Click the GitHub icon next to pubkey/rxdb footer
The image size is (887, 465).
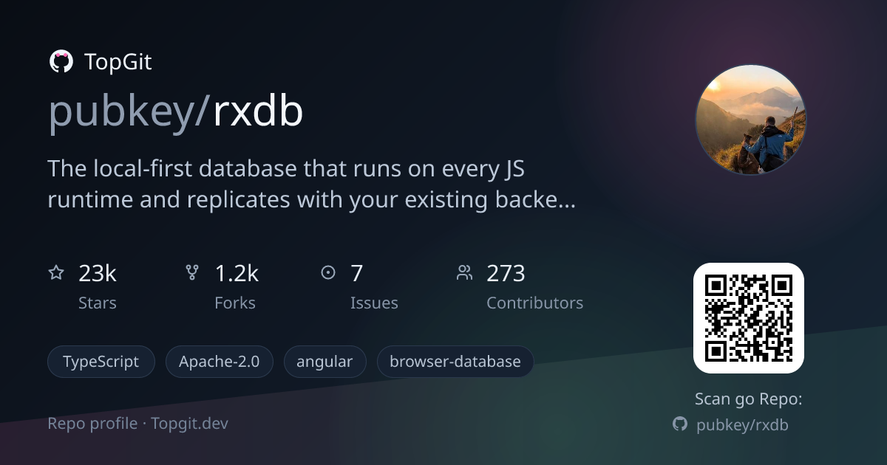680,424
